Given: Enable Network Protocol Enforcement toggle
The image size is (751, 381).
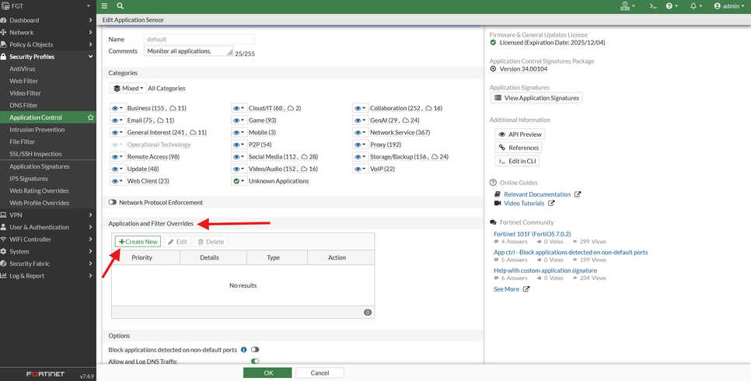Looking at the screenshot, I should point(113,202).
